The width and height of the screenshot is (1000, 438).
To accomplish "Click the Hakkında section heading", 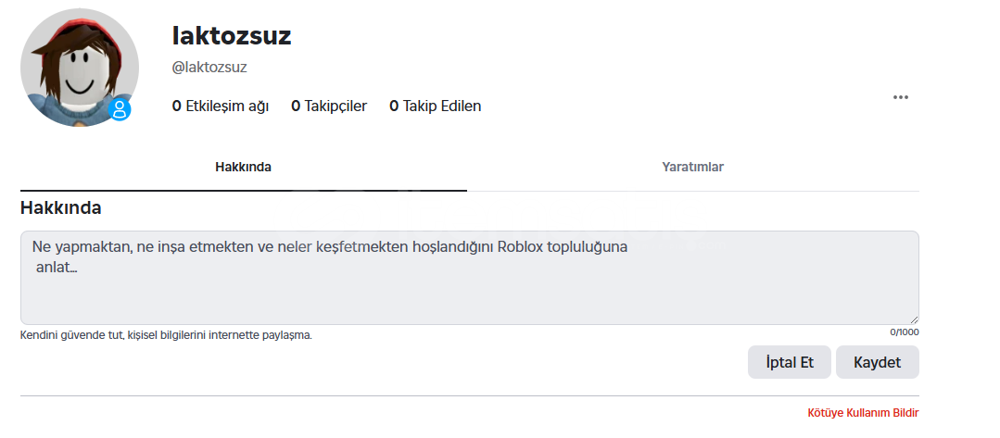I will click(60, 207).
